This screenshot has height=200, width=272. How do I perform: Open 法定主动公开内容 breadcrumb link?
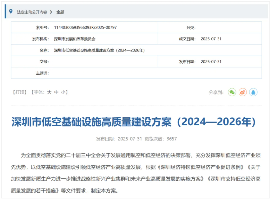32,12
